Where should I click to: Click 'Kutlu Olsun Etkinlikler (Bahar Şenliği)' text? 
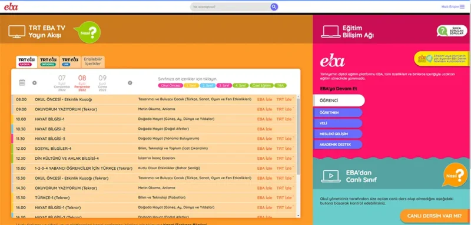point(169,168)
